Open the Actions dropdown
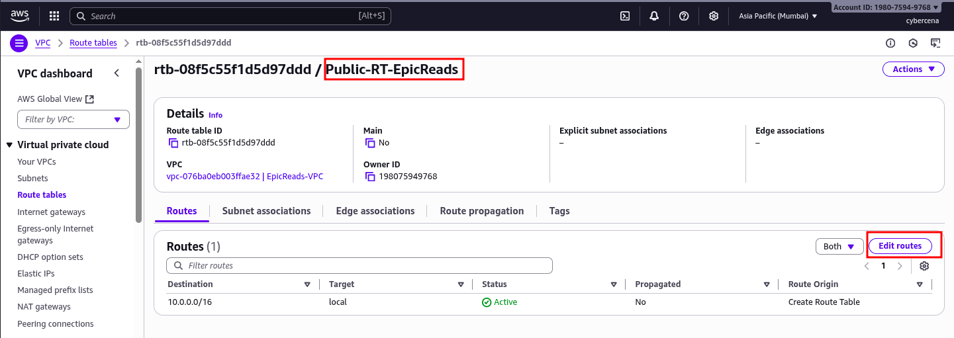This screenshot has width=954, height=338. (913, 69)
